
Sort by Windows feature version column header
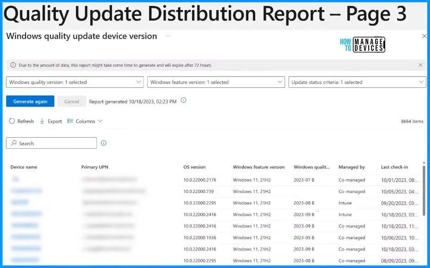tap(258, 167)
